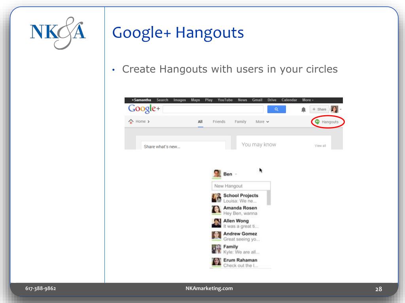
Task: Expand the More menu in black bar
Action: click(x=308, y=100)
